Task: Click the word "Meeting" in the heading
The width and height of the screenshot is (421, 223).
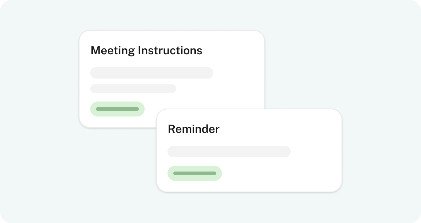Action: (113, 50)
